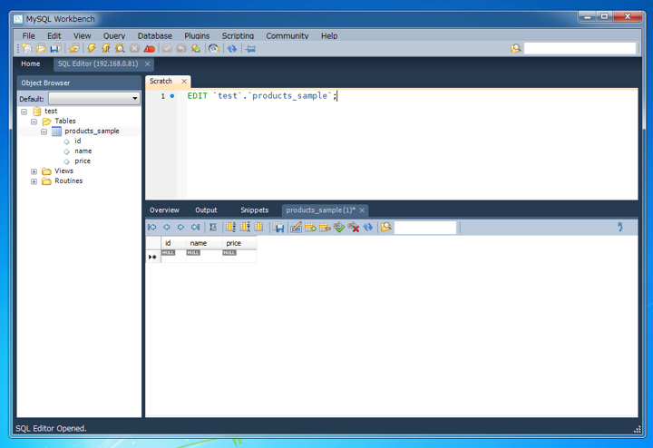Viewport: 653px width, 448px height.
Task: Delete selected rows icon in result grid
Action: coord(325,228)
